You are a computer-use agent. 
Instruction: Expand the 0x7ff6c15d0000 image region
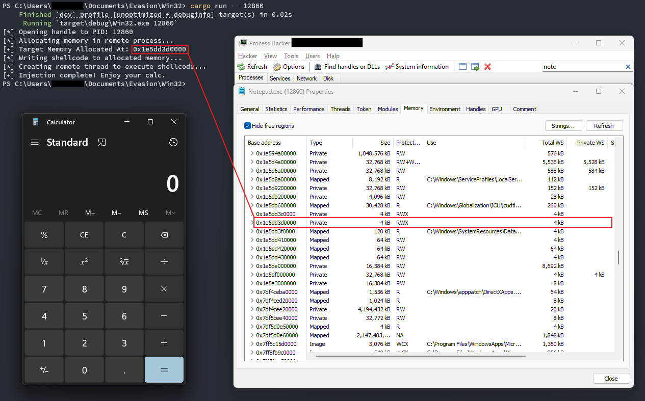click(x=251, y=344)
